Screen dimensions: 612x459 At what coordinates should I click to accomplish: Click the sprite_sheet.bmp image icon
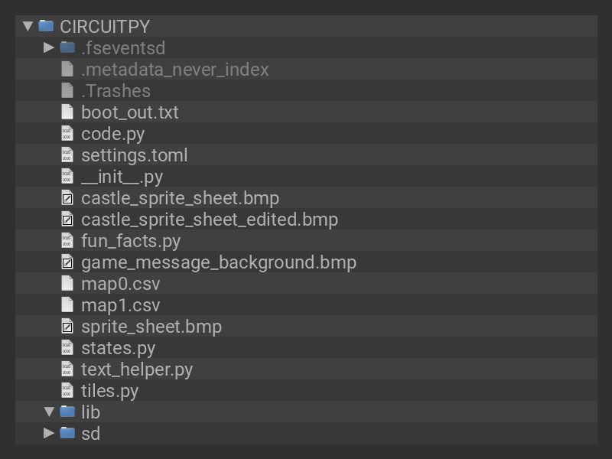click(x=67, y=327)
